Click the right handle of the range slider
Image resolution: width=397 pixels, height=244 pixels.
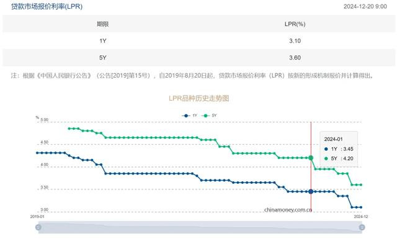pos(362,227)
